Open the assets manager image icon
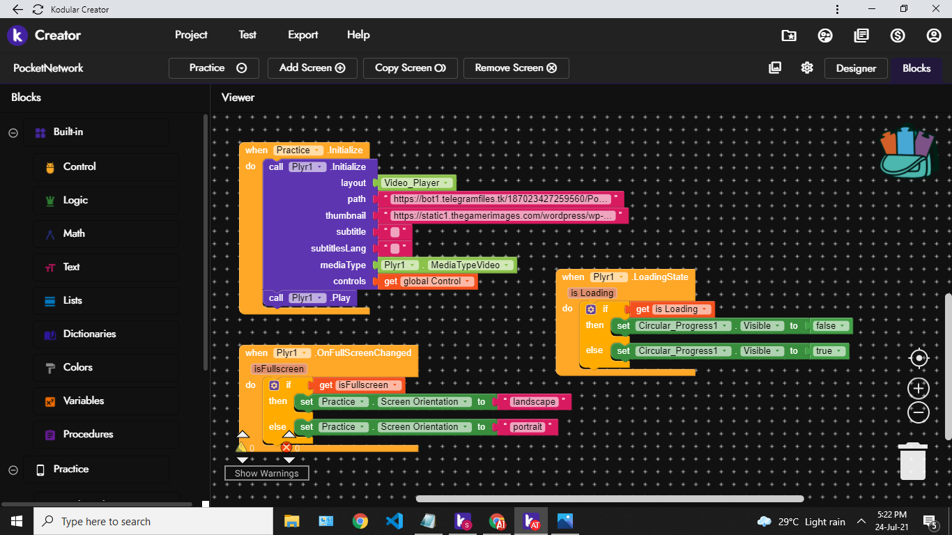This screenshot has height=535, width=952. tap(775, 68)
